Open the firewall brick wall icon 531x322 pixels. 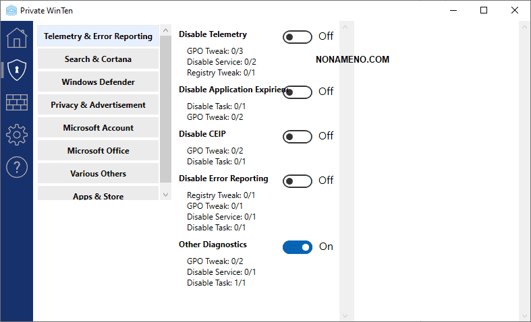(x=16, y=102)
